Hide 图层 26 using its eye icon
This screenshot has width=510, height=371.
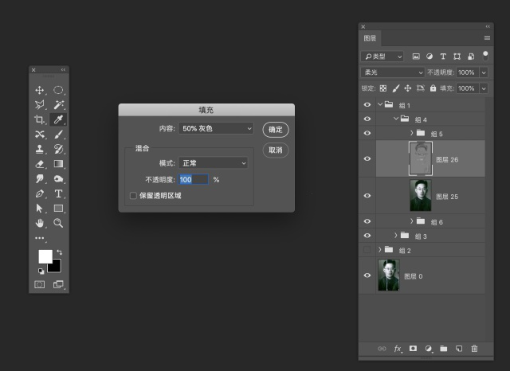pos(367,158)
